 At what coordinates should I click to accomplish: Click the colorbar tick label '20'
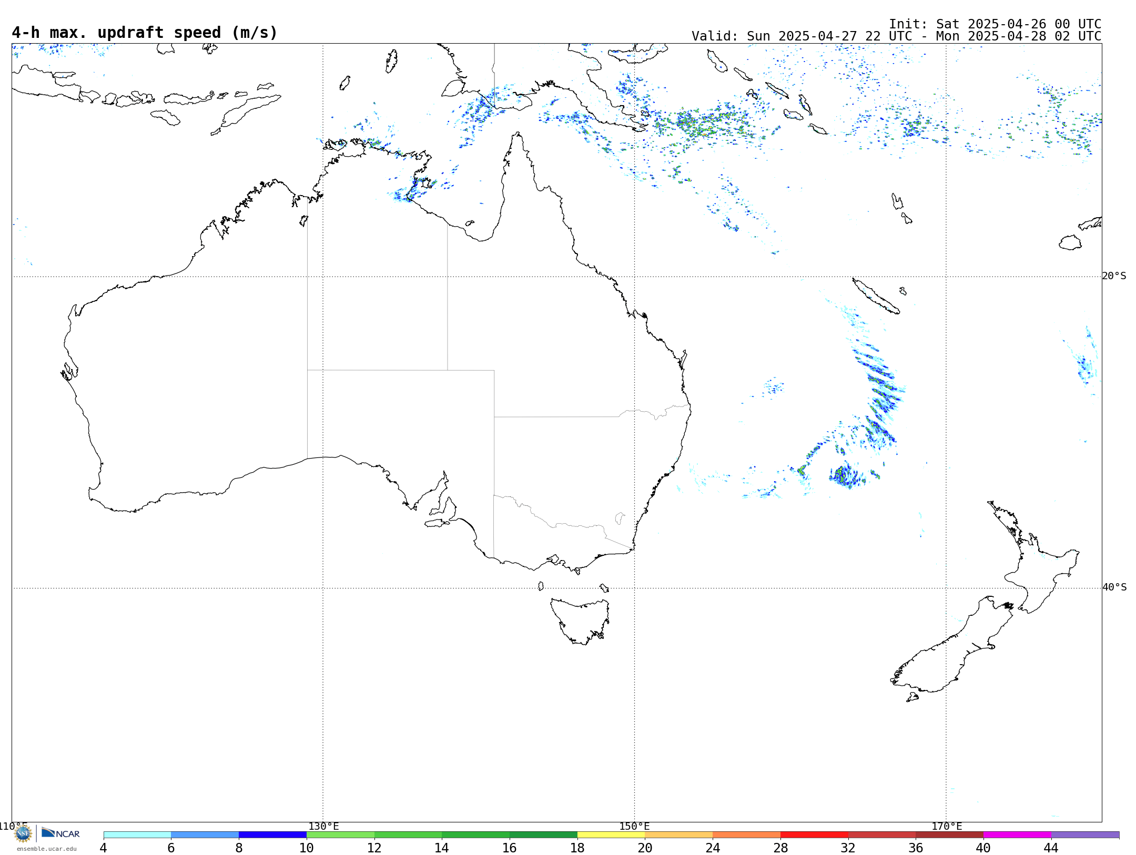click(645, 848)
